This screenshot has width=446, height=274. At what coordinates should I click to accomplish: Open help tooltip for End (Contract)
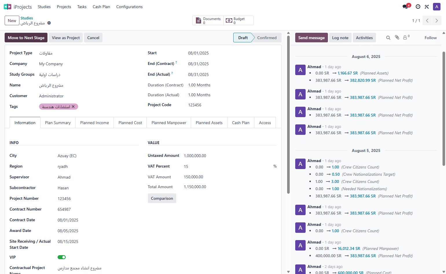click(176, 62)
